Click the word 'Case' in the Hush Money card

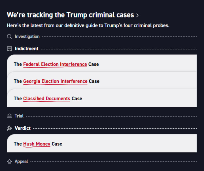click(57, 144)
